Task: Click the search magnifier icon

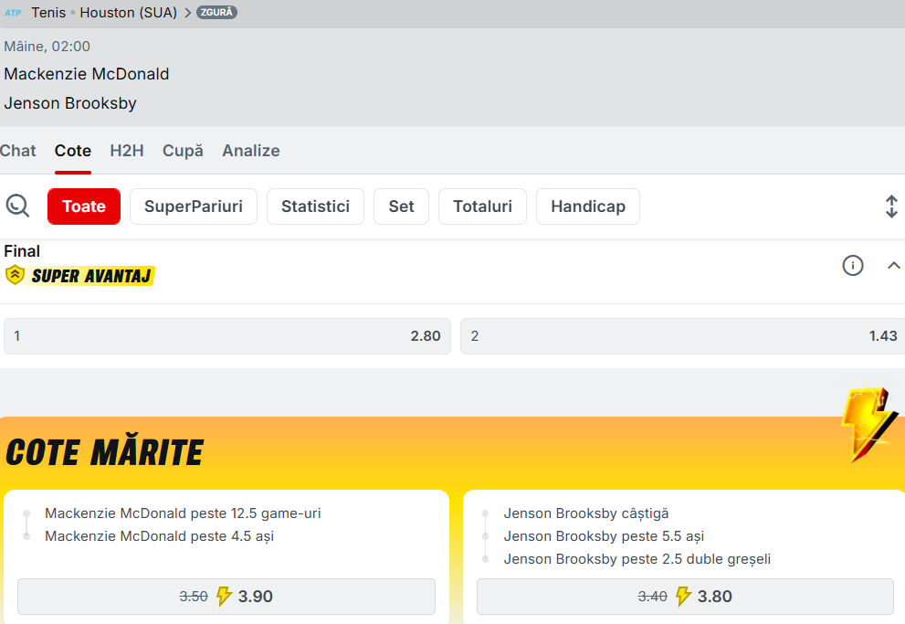Action: (x=17, y=206)
